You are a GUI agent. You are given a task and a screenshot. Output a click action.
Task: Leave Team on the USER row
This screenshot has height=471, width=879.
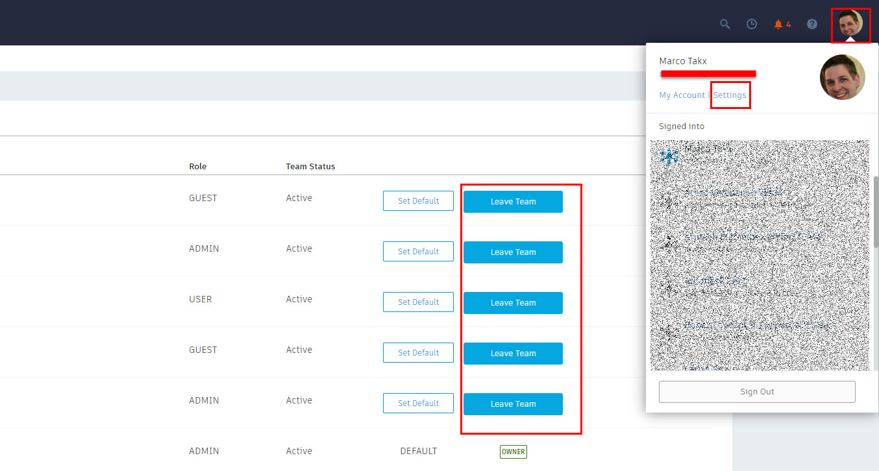[x=513, y=302]
